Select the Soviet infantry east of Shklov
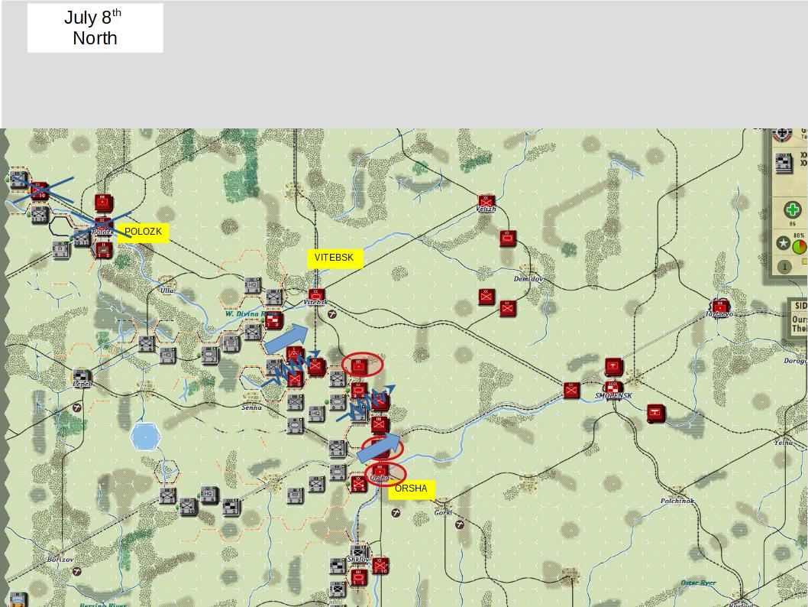 click(x=380, y=566)
